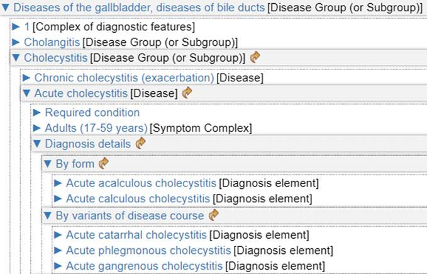427x274 pixels.
Task: Select Acute phlegmonous cholecystitis entry
Action: [x=148, y=250]
